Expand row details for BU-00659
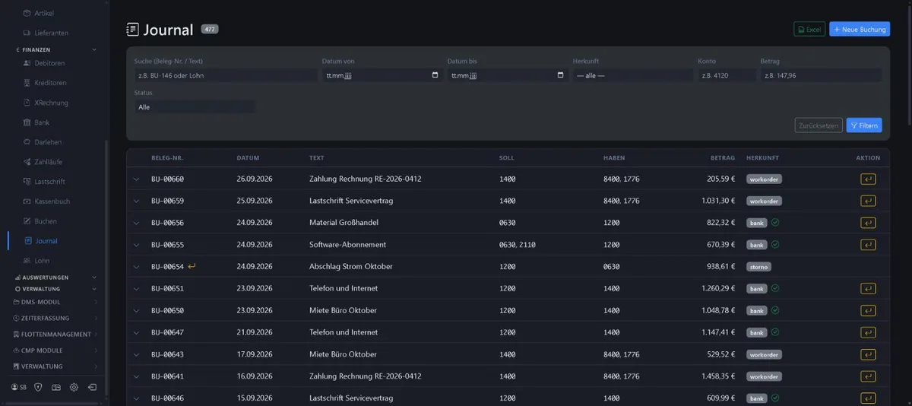Viewport: 912px width, 406px height. click(137, 201)
